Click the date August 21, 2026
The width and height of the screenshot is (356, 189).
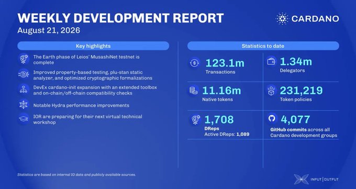[49, 30]
